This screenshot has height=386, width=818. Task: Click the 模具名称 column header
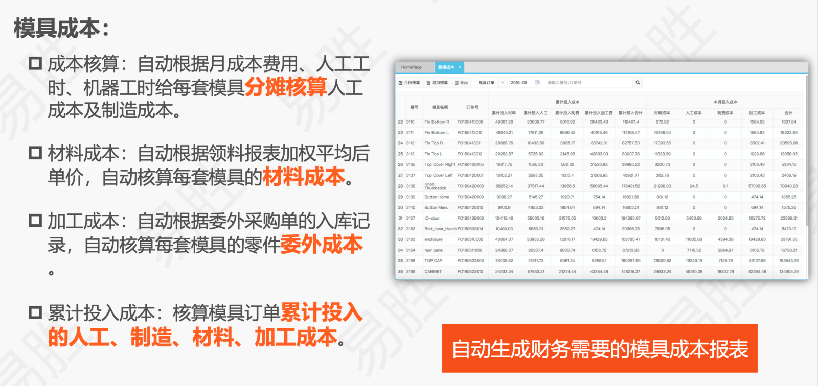pos(440,107)
